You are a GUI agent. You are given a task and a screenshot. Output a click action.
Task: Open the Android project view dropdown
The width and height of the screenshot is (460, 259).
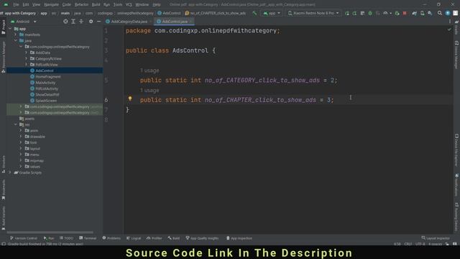point(24,22)
